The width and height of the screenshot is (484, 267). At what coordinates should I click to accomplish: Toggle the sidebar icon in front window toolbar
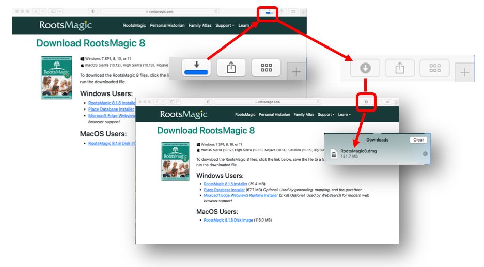pos(172,102)
